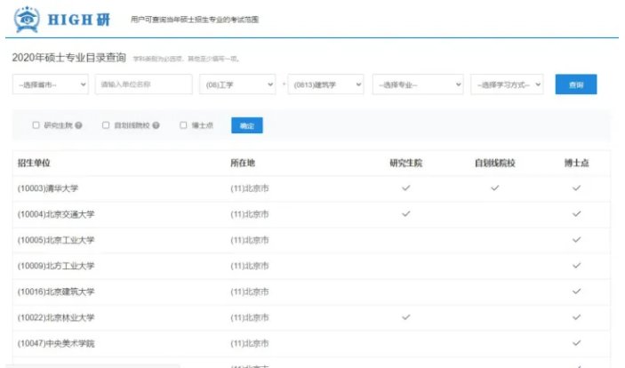Image resolution: width=625 pixels, height=368 pixels.
Task: Click 清华大学's 自划线院校 checkmark
Action: [x=494, y=188]
